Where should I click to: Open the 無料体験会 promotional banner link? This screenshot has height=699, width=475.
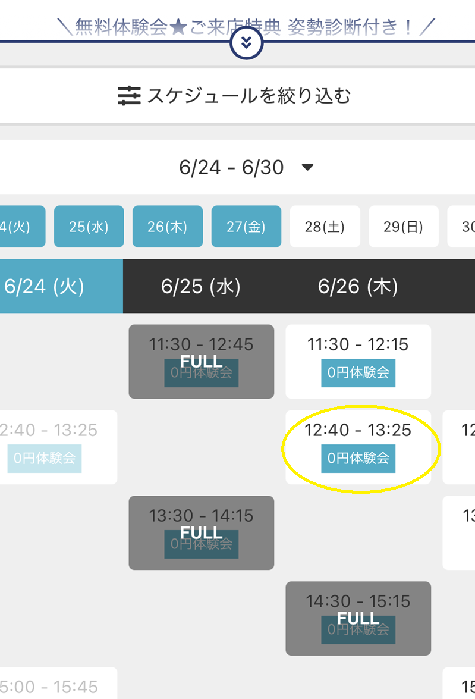click(x=246, y=26)
